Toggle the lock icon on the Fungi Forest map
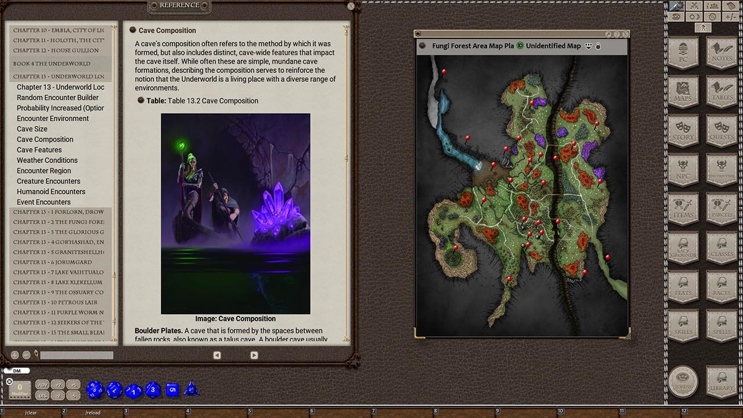743x418 pixels. 598,45
